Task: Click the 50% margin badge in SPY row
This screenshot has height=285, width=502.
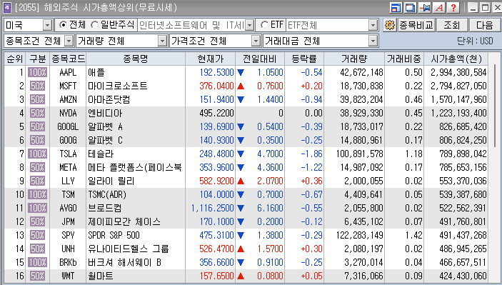Action: (x=37, y=236)
